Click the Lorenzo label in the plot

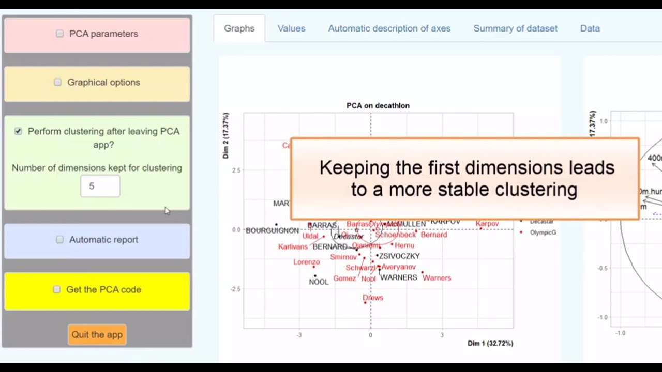pos(307,262)
